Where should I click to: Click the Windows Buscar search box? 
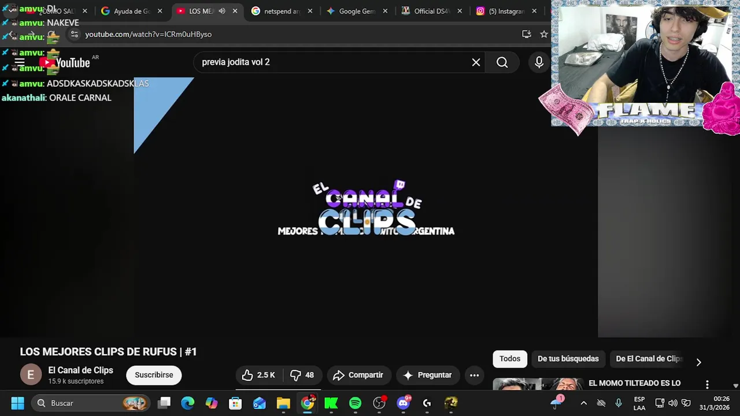click(90, 403)
